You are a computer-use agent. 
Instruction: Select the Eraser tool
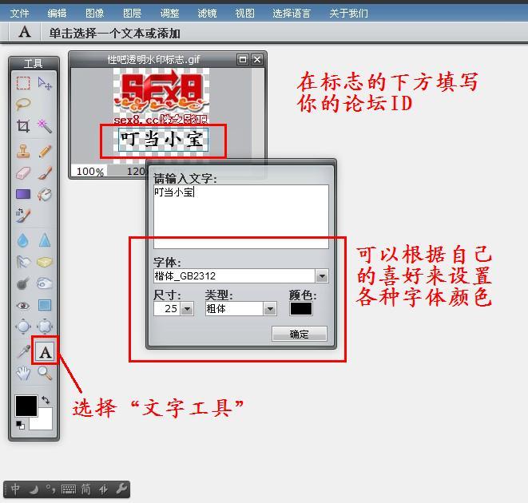pyautogui.click(x=23, y=172)
